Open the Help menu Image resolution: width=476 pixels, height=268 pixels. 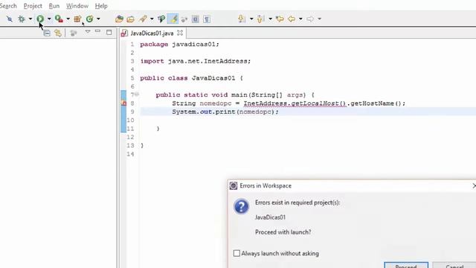[x=101, y=6]
